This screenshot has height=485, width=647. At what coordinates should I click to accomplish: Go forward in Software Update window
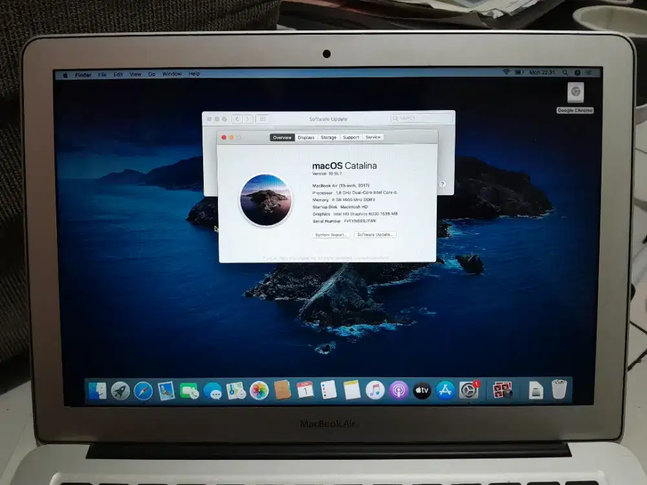click(x=248, y=119)
